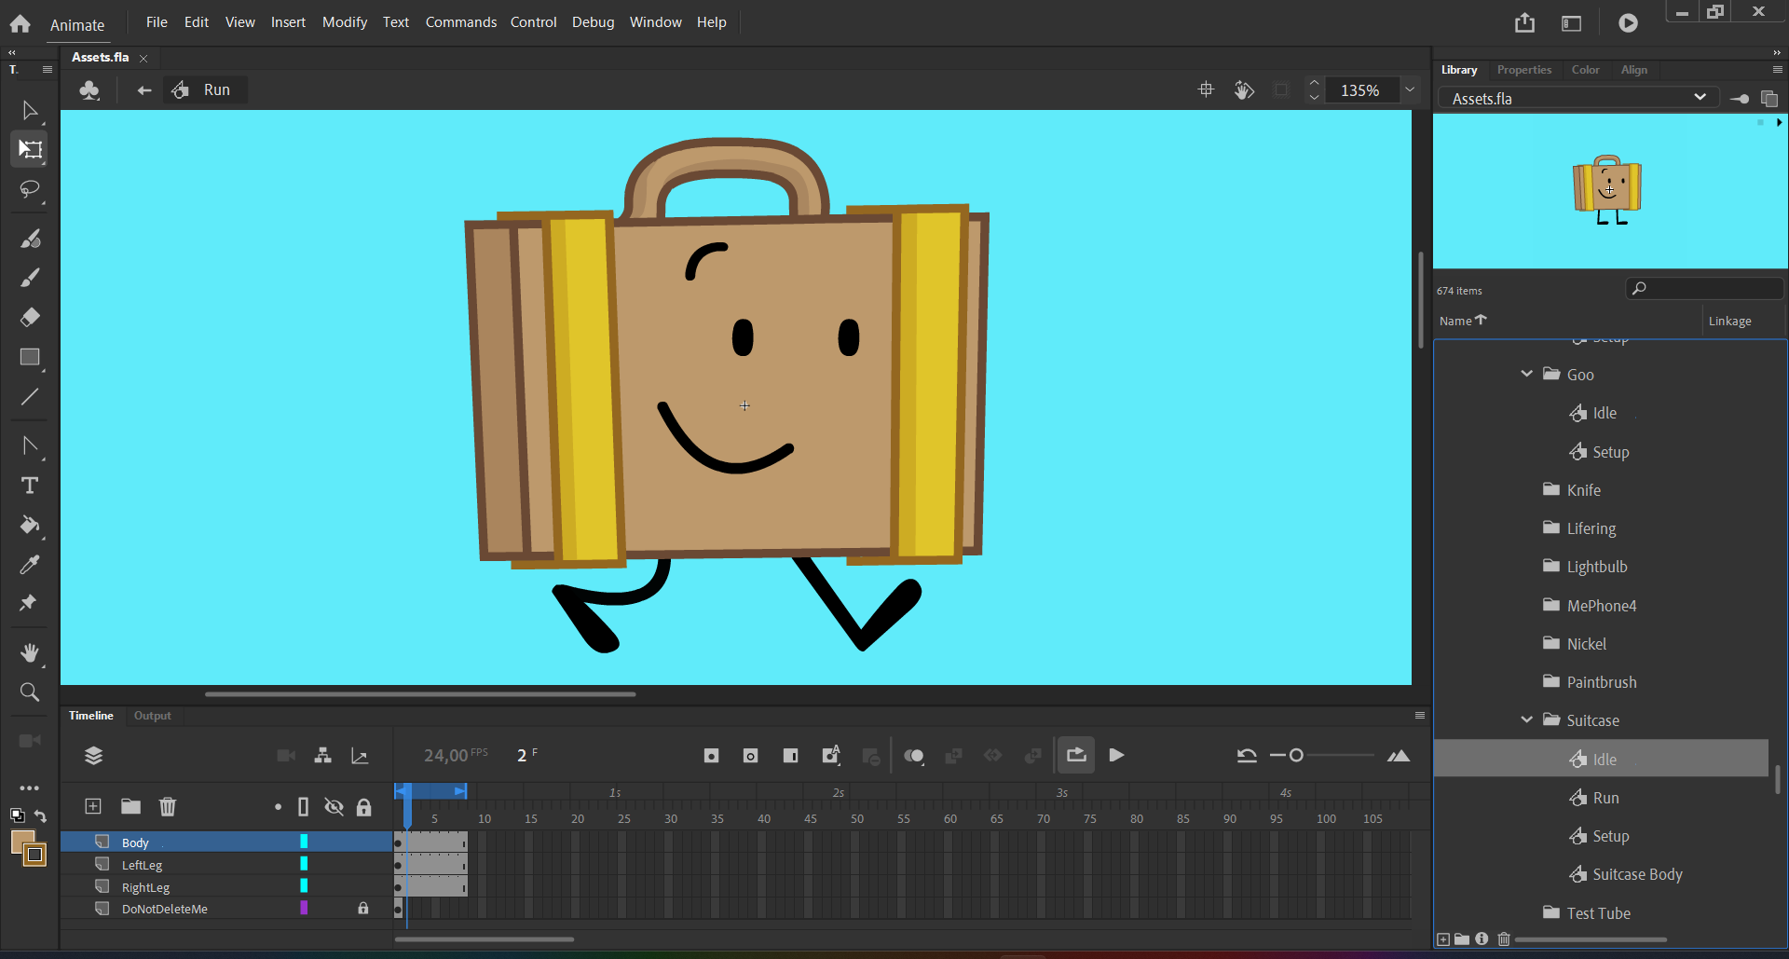Open the File menu
The width and height of the screenshot is (1789, 959).
pyautogui.click(x=157, y=22)
